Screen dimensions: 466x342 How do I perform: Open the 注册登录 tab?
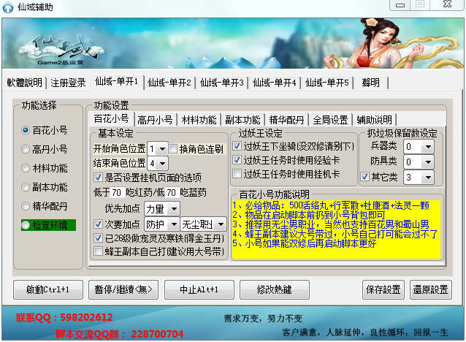click(68, 83)
